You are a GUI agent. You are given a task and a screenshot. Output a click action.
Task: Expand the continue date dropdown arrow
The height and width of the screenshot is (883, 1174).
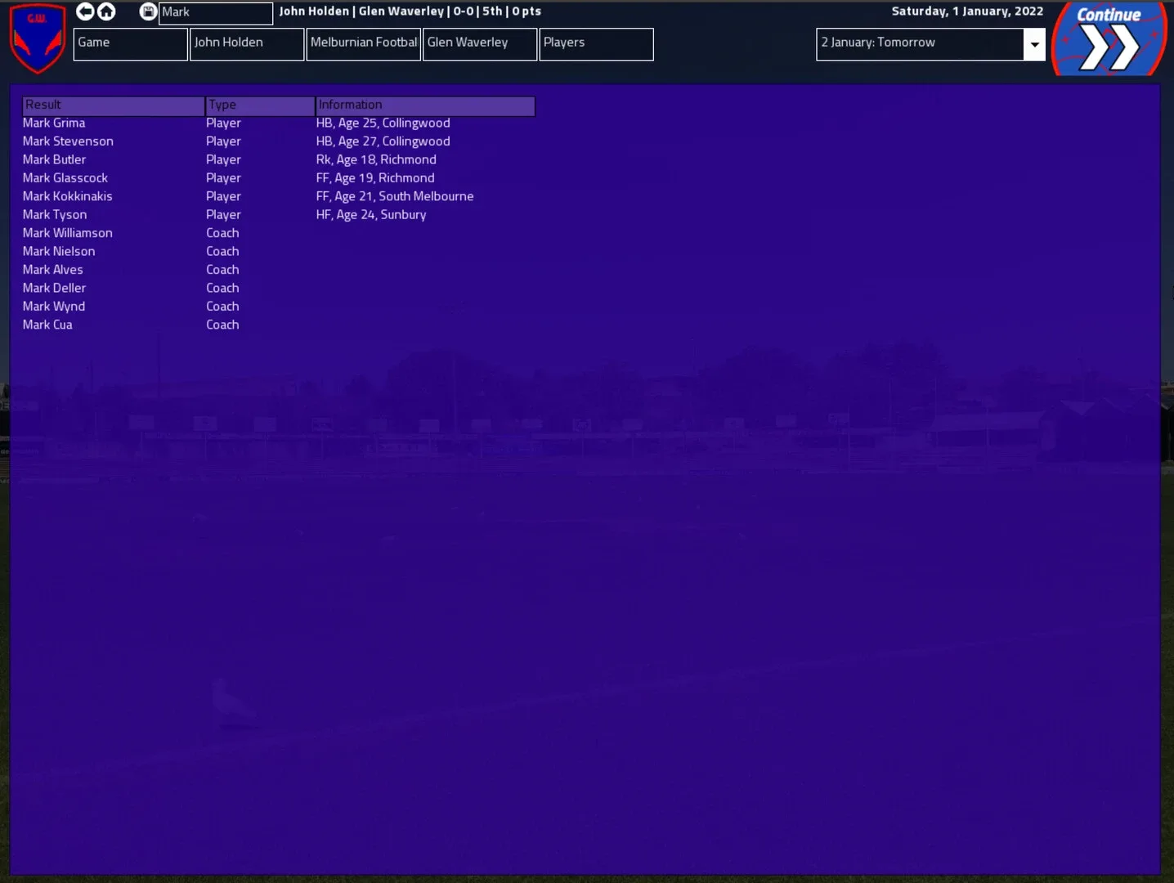coord(1034,44)
